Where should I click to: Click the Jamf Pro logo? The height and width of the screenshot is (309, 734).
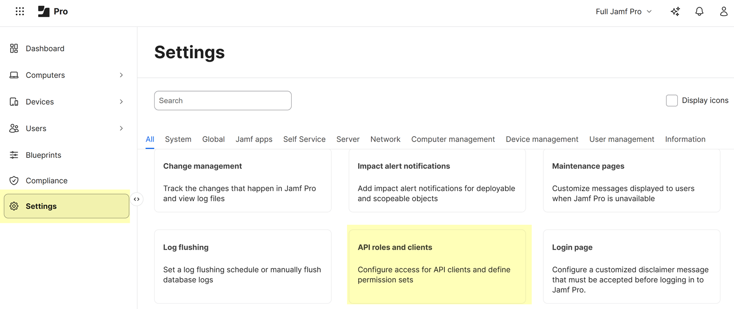[x=53, y=11]
